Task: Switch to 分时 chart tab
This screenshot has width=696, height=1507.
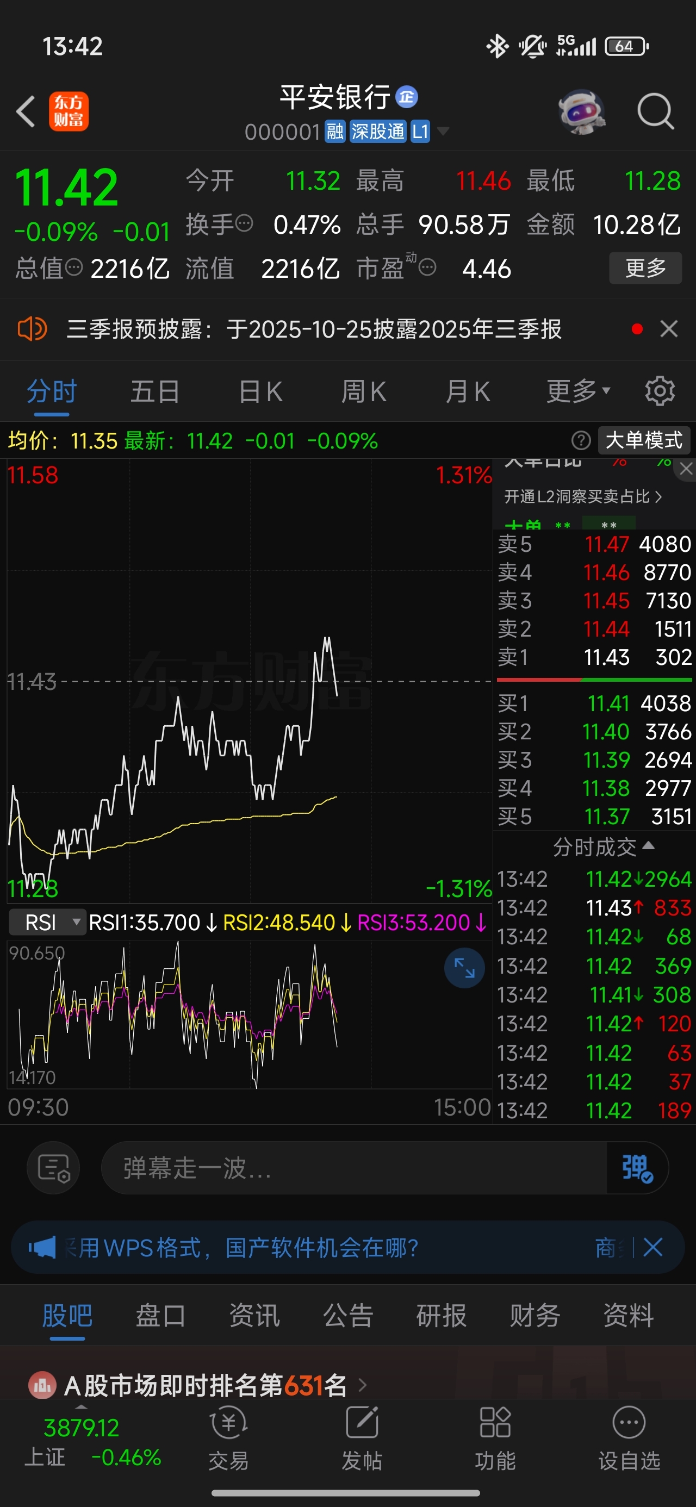Action: 52,391
